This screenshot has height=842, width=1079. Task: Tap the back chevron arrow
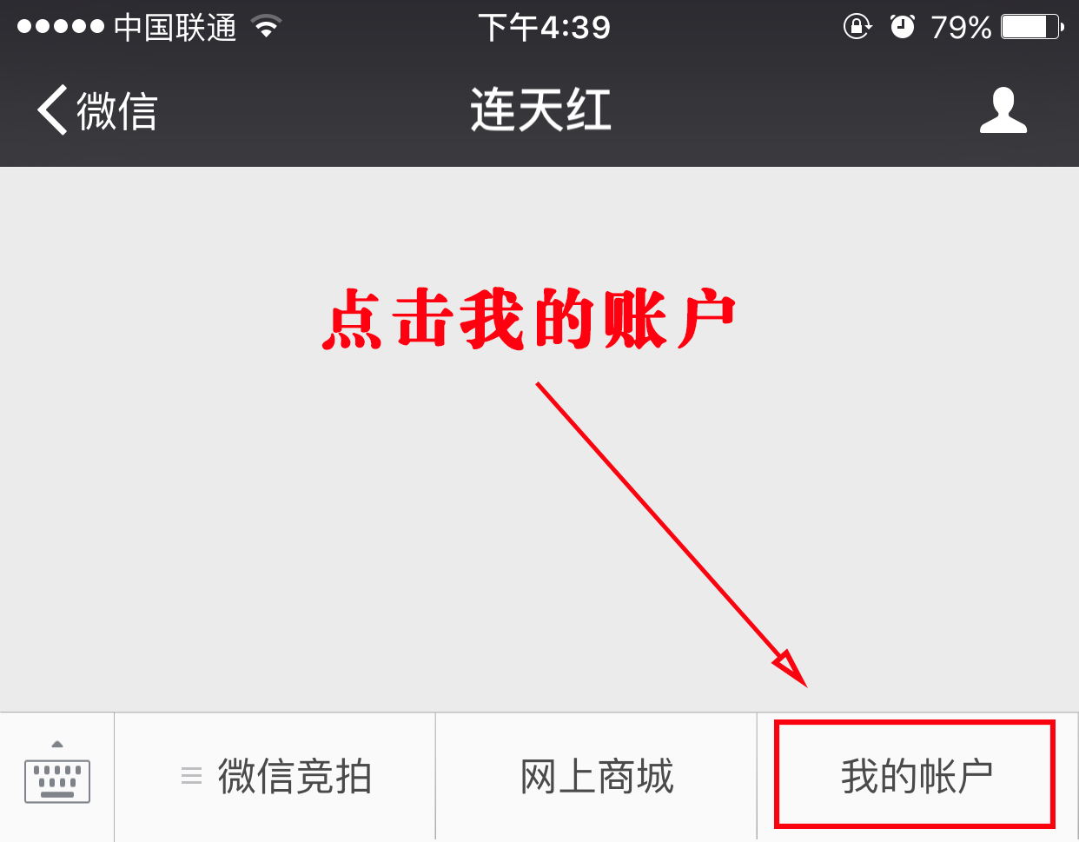click(52, 110)
